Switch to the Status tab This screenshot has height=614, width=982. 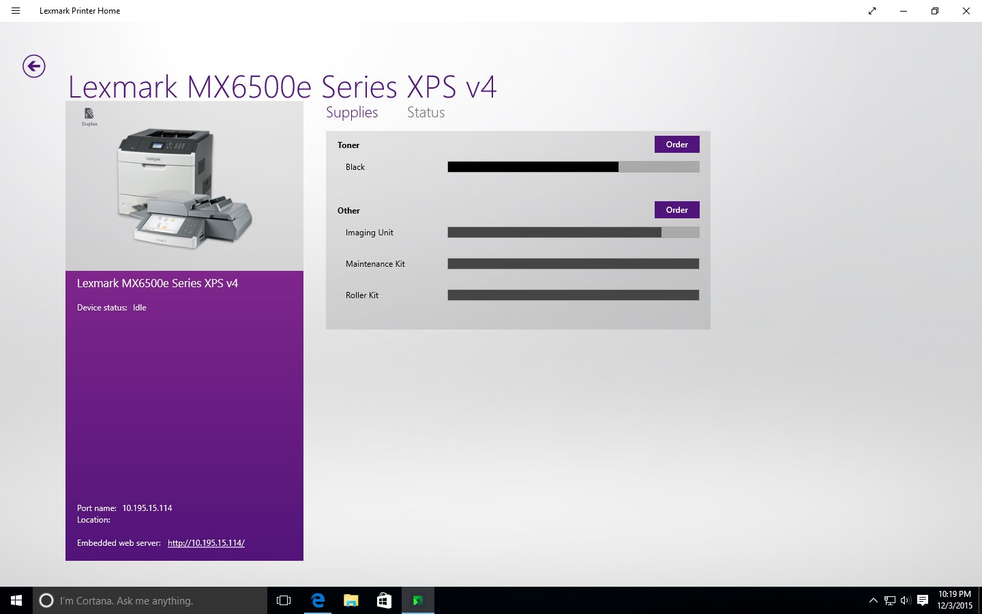(426, 113)
